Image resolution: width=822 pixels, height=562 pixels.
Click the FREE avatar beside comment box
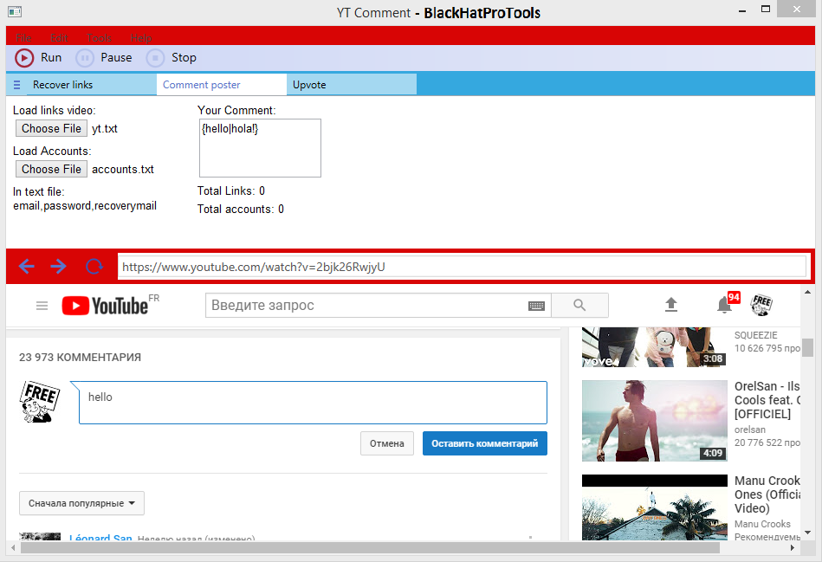[x=40, y=402]
